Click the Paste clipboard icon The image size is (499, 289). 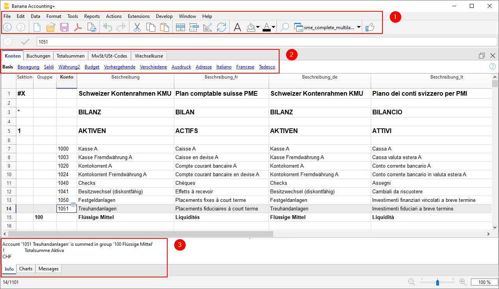[165, 27]
